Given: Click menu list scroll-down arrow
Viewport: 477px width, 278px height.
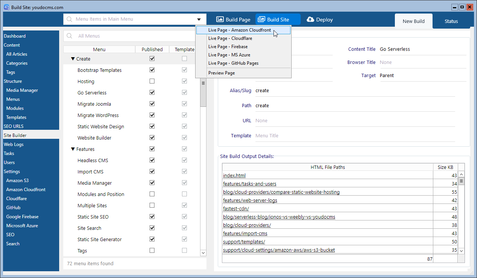Looking at the screenshot, I should click(203, 253).
